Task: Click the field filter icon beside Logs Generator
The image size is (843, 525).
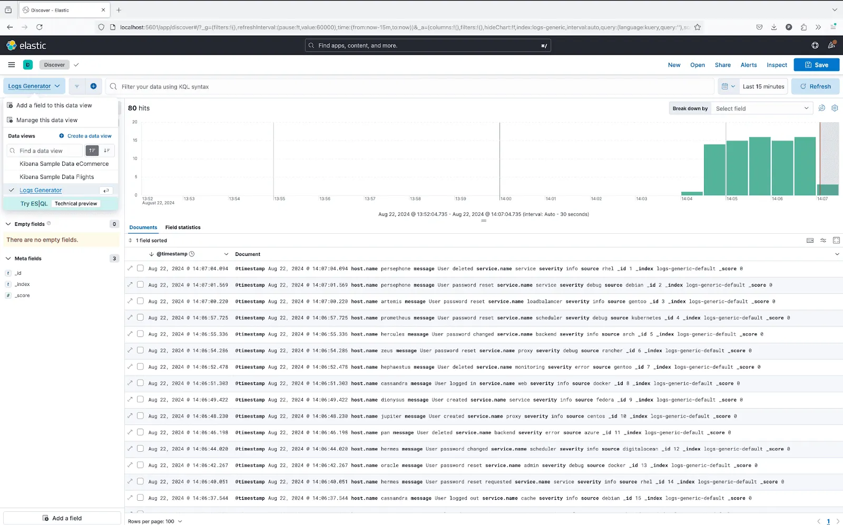Action: (x=76, y=86)
